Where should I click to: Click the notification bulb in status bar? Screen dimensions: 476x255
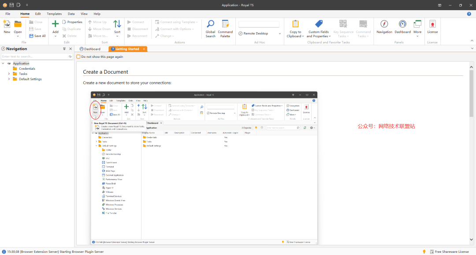point(424,251)
